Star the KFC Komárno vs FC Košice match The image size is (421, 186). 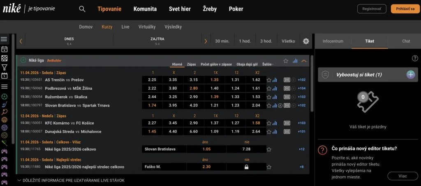pyautogui.click(x=269, y=123)
